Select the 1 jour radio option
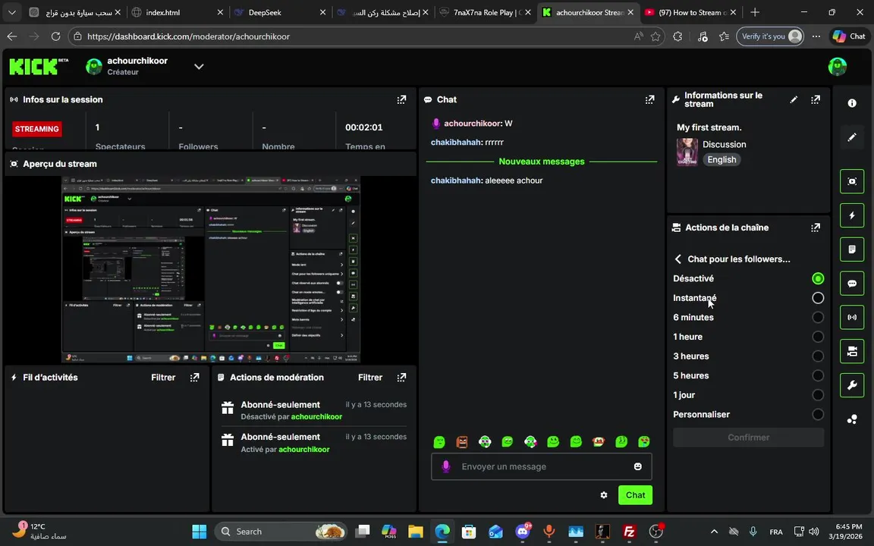The height and width of the screenshot is (546, 874). click(x=817, y=395)
